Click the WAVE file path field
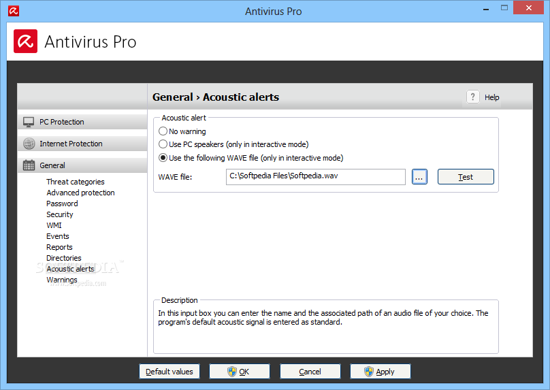Viewport: 550px width, 390px height. (316, 177)
